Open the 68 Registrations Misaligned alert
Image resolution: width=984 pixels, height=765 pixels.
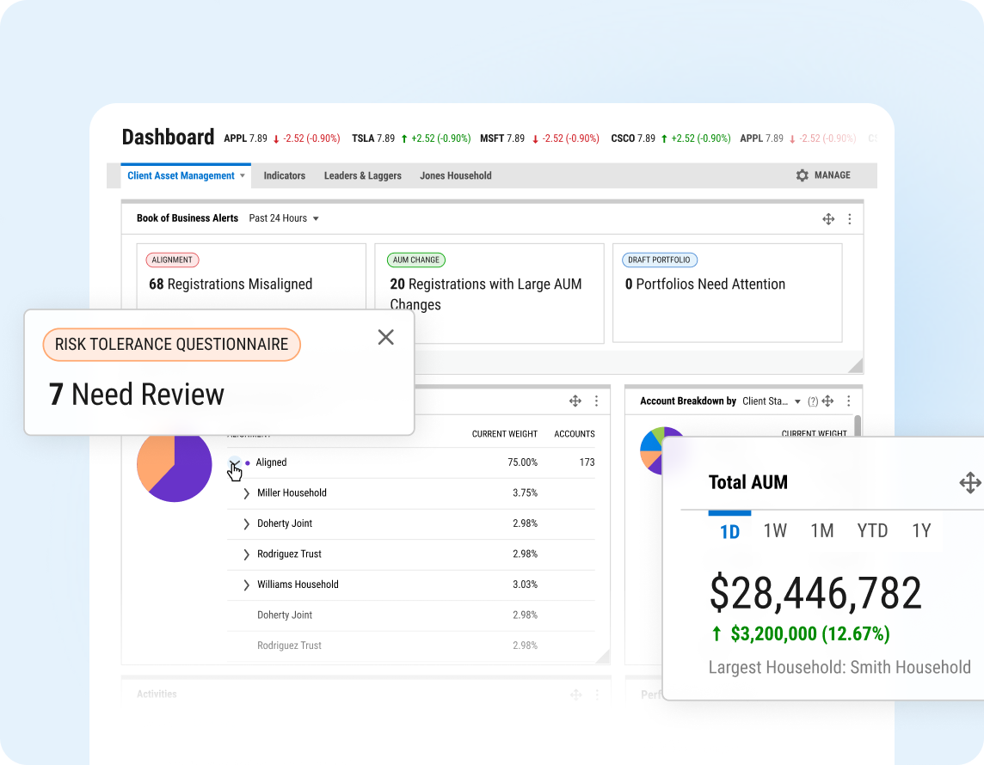(251, 277)
